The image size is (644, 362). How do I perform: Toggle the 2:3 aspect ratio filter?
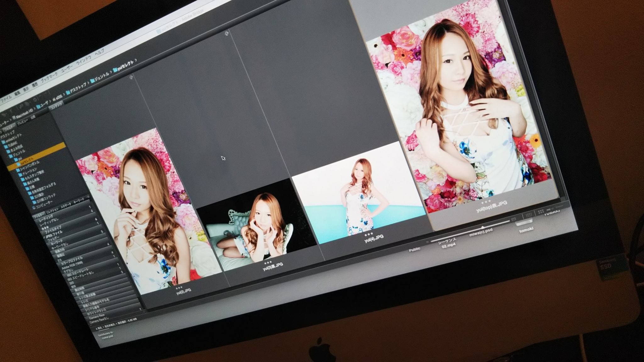pyautogui.click(x=59, y=260)
